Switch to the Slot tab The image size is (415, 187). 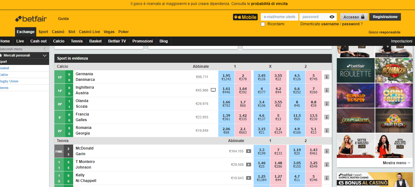pos(72,32)
